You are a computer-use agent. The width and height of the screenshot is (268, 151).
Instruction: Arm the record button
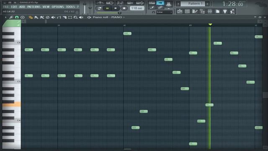tap(124, 8)
